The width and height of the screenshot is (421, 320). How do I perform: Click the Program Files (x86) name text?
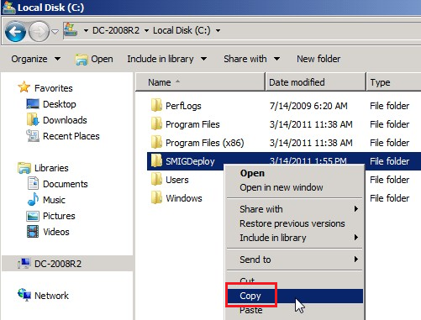tap(205, 143)
